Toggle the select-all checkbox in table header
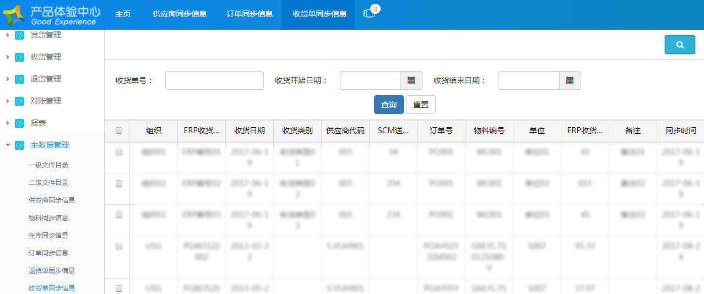Viewport: 704px width, 294px height. pyautogui.click(x=119, y=131)
